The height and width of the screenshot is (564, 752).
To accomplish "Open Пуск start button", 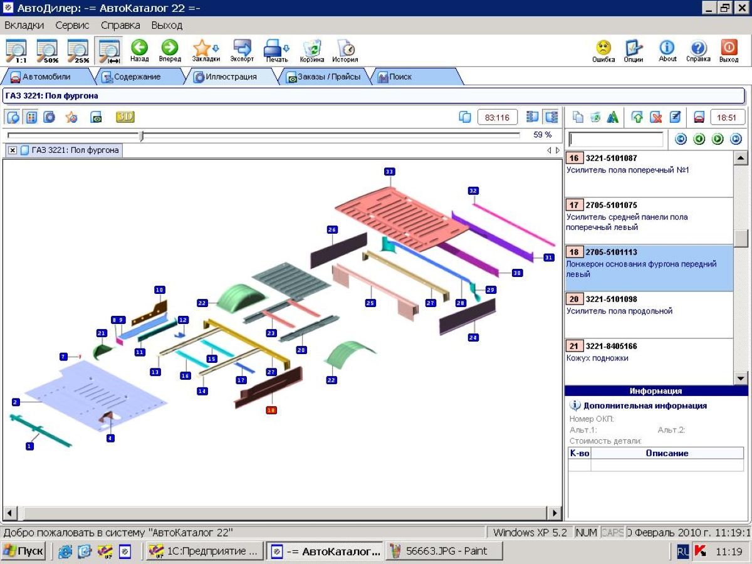I will (24, 551).
